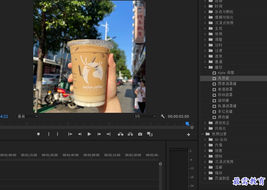Expand the 划像 transitions folder

205,151
